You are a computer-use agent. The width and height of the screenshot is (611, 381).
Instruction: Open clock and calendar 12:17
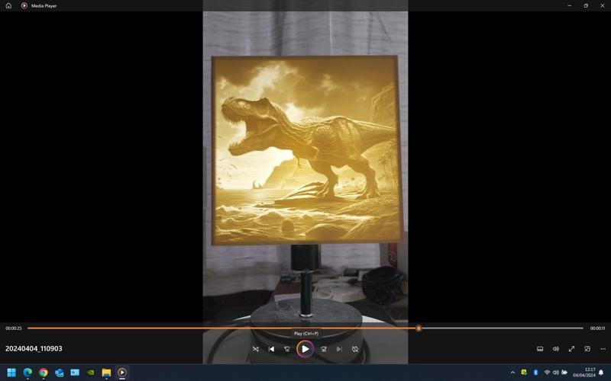pyautogui.click(x=584, y=373)
